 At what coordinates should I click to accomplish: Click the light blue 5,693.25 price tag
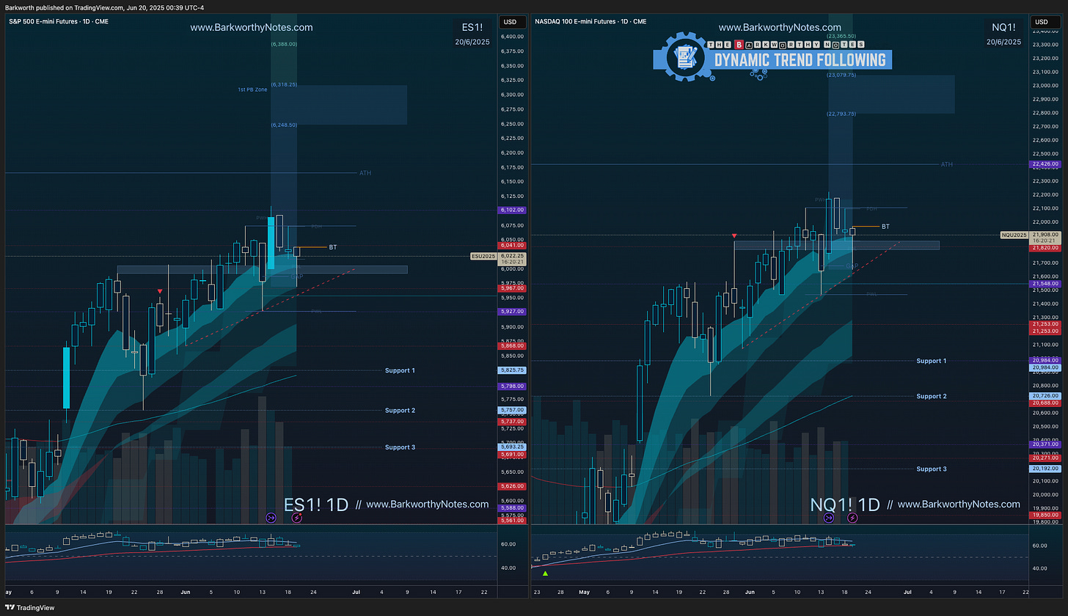click(x=511, y=447)
